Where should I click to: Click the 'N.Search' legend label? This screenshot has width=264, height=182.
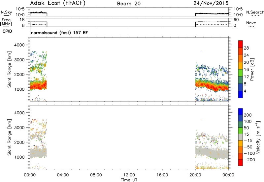tap(255, 12)
